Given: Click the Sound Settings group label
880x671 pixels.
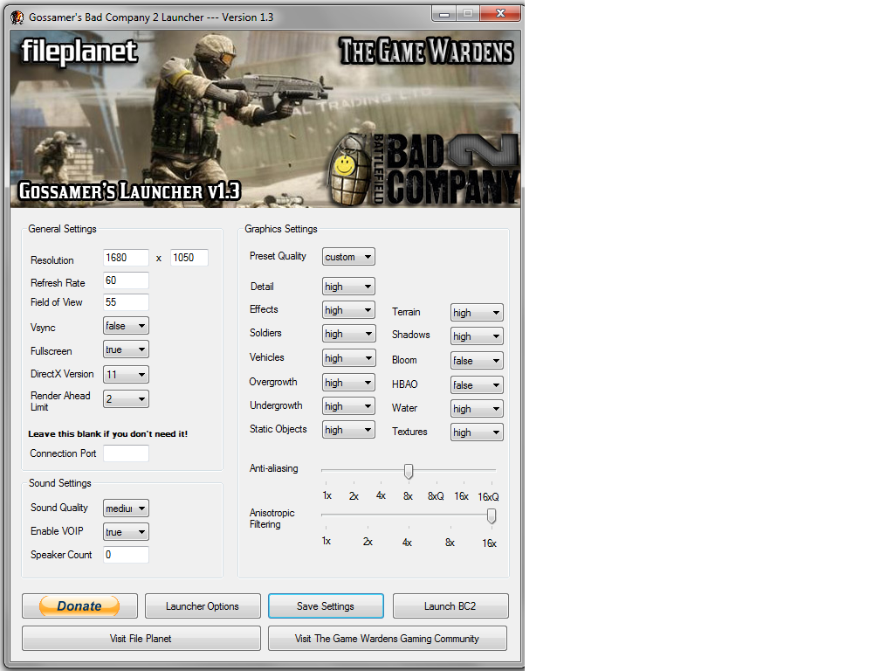Looking at the screenshot, I should (60, 483).
